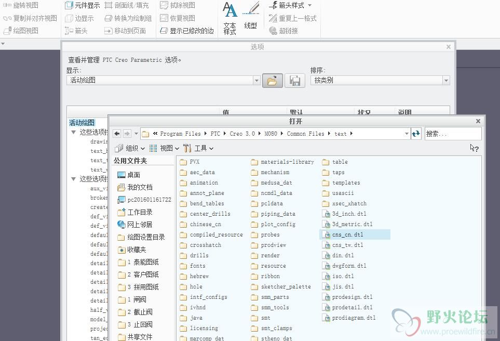
Task: Click the 箭头 ribbon command
Action: point(76,31)
